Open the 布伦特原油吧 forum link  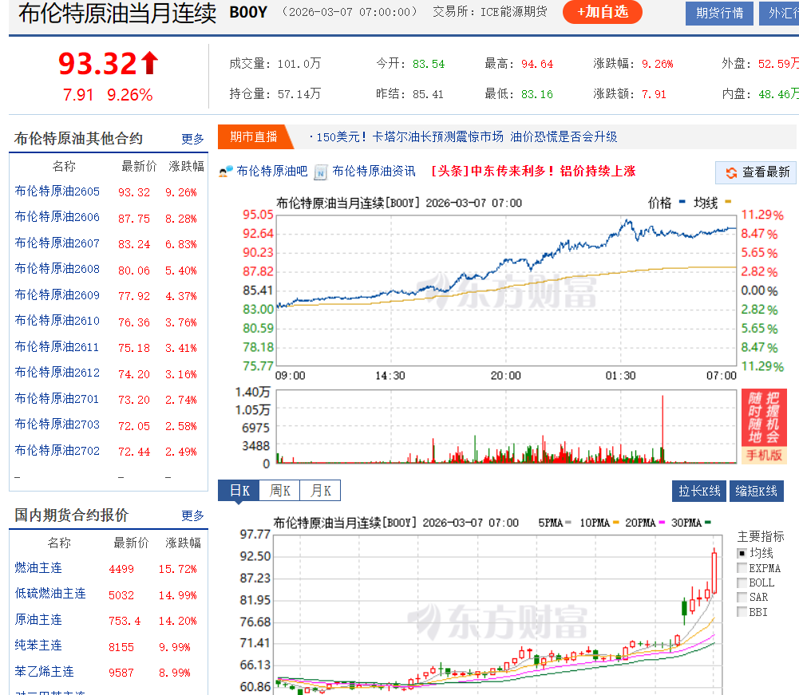tap(272, 172)
